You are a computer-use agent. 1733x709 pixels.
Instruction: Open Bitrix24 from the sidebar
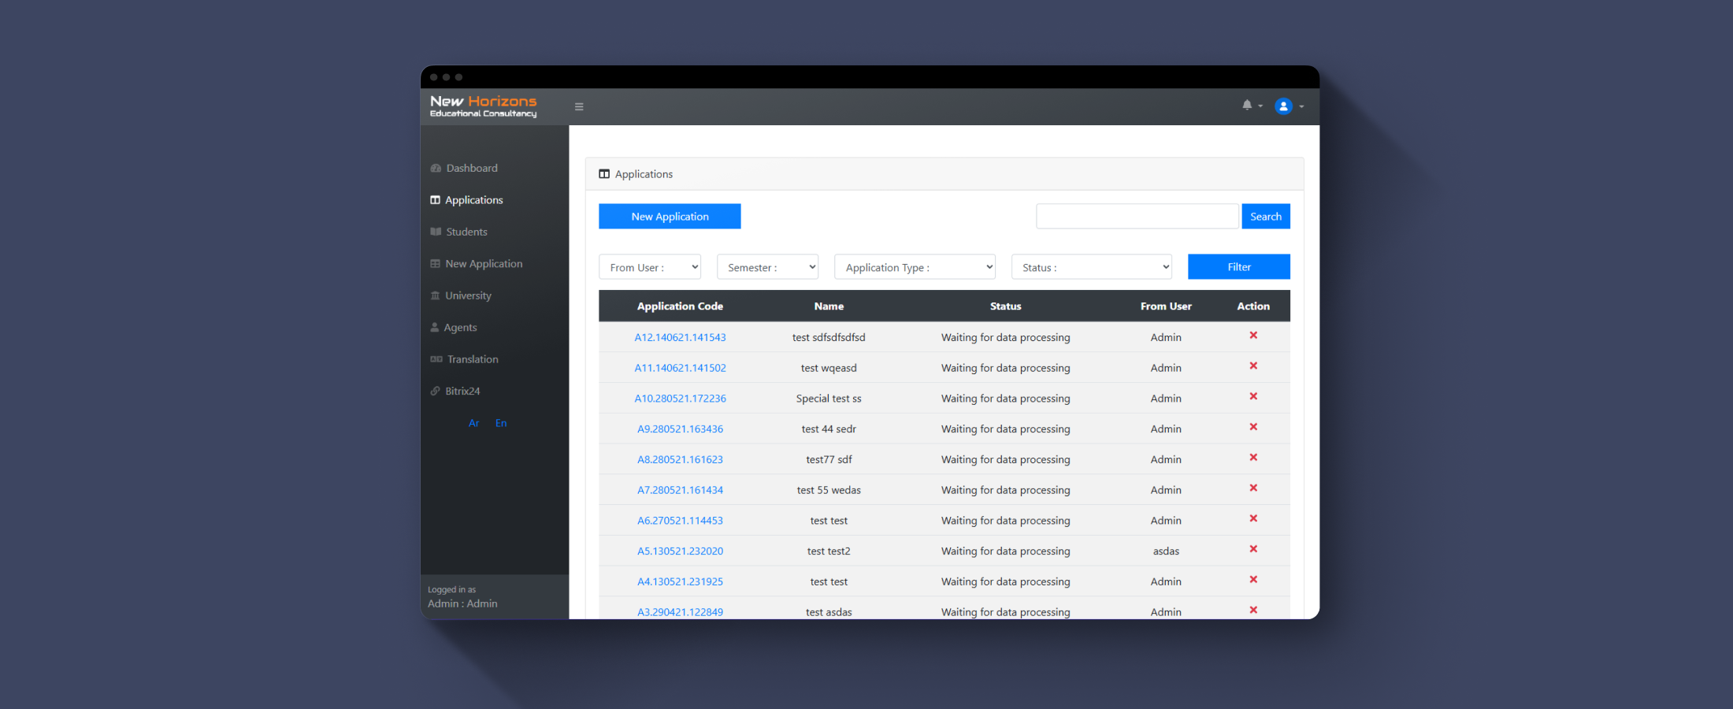462,392
